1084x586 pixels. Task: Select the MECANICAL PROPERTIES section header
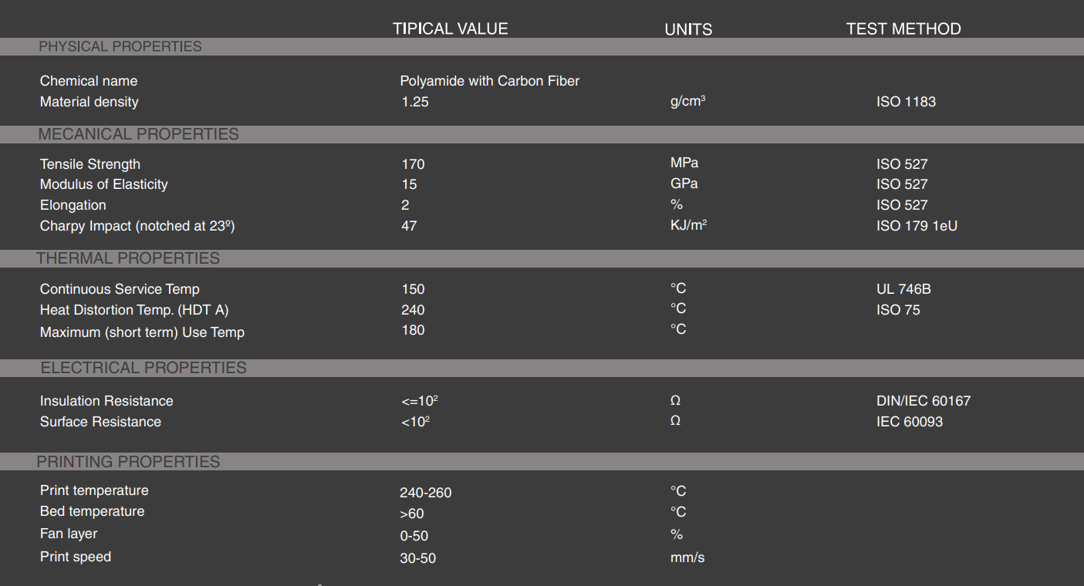tap(139, 134)
